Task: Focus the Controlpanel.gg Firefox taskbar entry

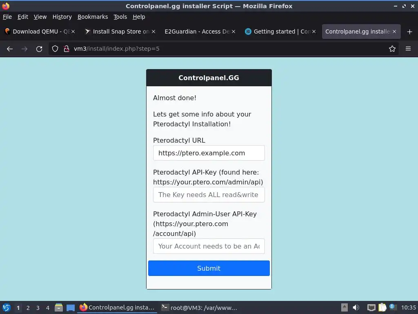Action: point(117,307)
